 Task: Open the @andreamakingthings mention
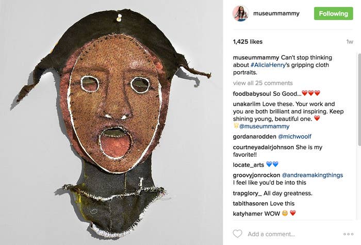(x=313, y=175)
